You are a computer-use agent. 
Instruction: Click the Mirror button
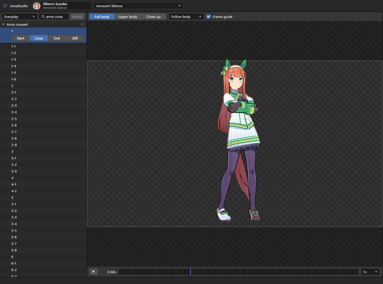coord(77,17)
